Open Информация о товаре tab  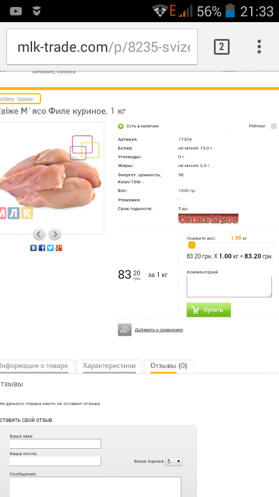34,366
